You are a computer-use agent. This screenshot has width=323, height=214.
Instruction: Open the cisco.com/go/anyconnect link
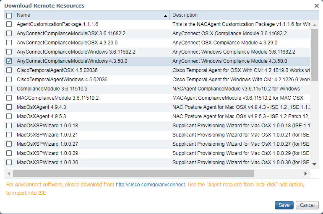[150, 184]
